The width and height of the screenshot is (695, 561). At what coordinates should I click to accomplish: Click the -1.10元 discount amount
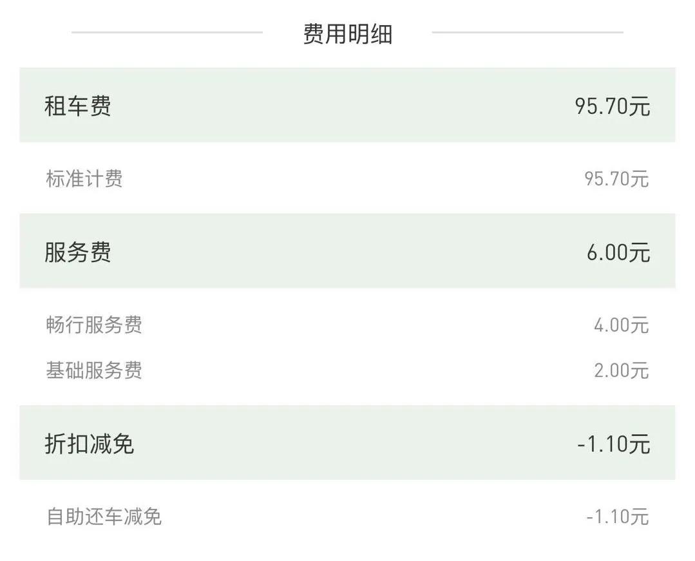tap(612, 443)
